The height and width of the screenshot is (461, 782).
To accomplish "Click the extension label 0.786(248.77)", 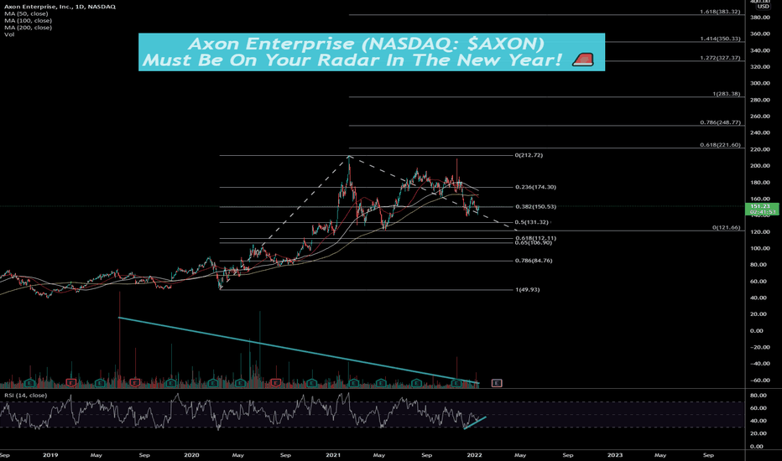I will (720, 122).
